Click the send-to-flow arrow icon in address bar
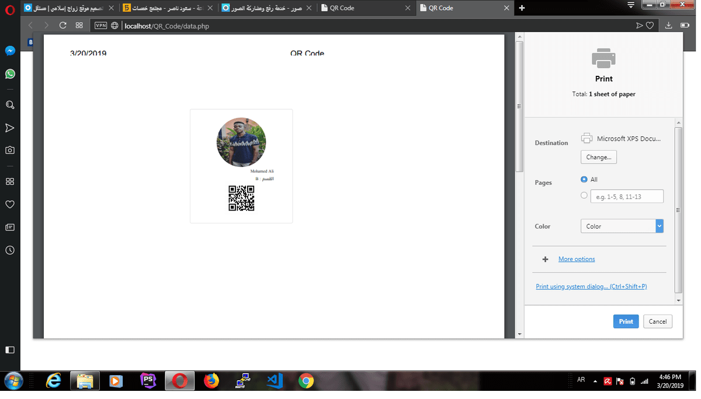 tap(640, 26)
